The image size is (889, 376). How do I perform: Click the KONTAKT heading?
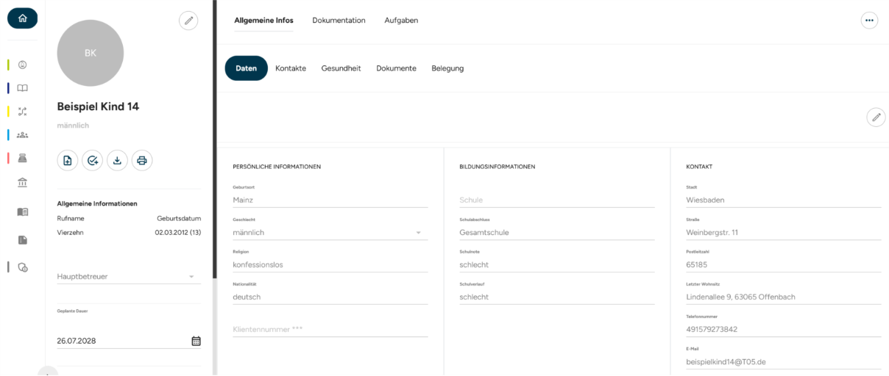pos(699,167)
